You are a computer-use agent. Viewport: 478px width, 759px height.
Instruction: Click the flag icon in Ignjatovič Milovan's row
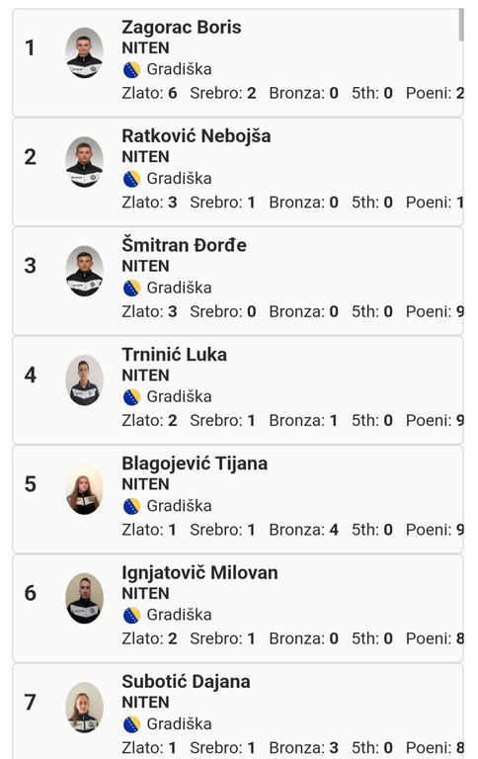coord(131,616)
